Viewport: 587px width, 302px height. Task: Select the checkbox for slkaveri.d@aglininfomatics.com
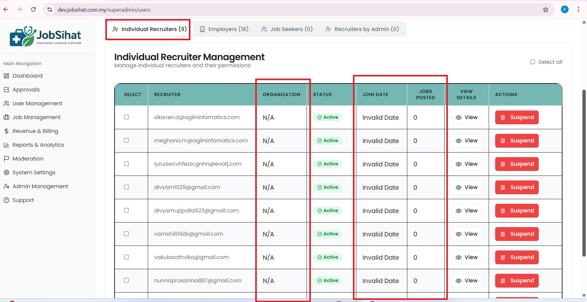(x=126, y=117)
